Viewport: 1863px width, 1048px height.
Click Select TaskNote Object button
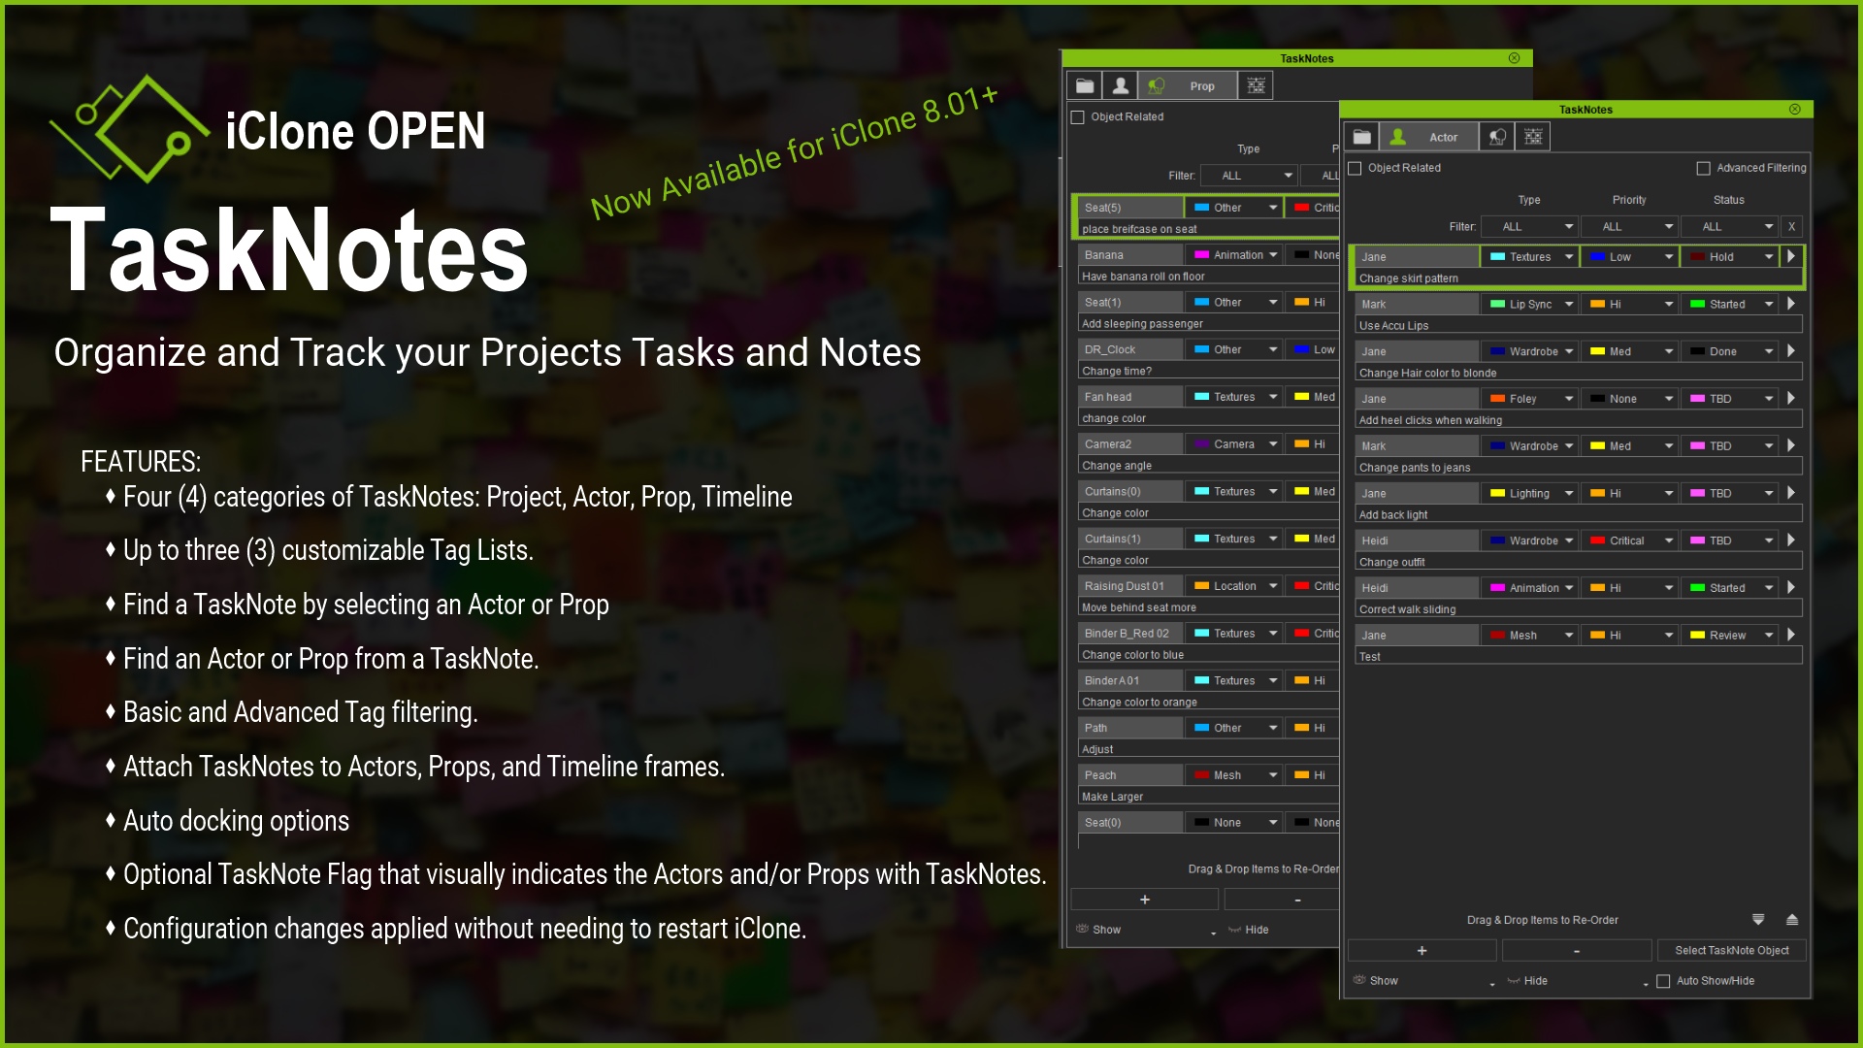coord(1731,950)
